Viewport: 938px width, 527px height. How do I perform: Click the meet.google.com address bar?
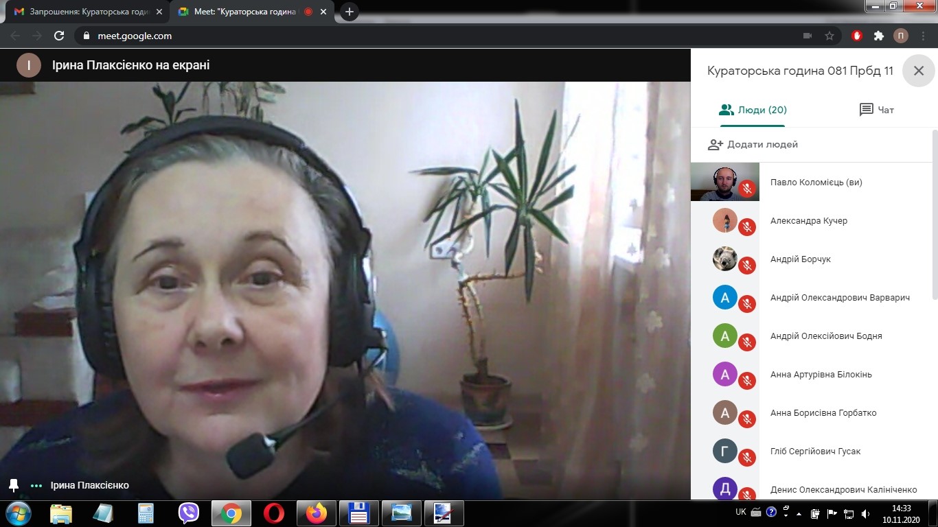coord(135,36)
